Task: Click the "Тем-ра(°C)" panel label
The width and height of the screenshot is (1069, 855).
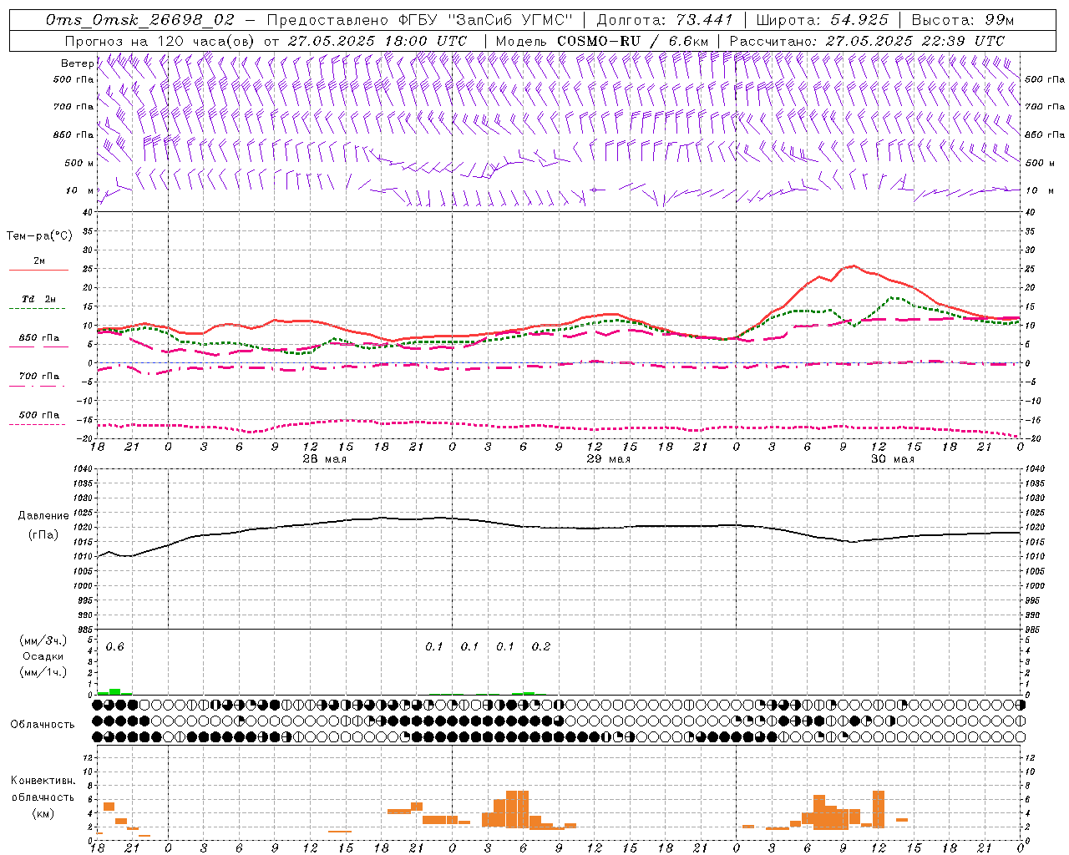Action: [x=39, y=236]
